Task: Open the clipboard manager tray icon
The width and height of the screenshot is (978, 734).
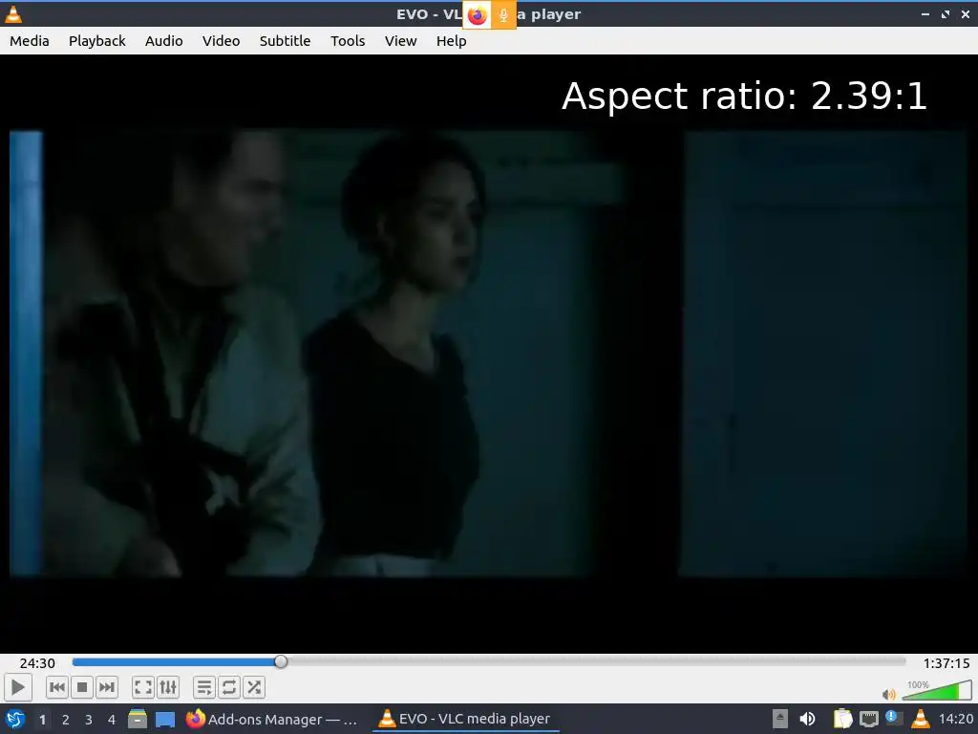Action: click(842, 719)
